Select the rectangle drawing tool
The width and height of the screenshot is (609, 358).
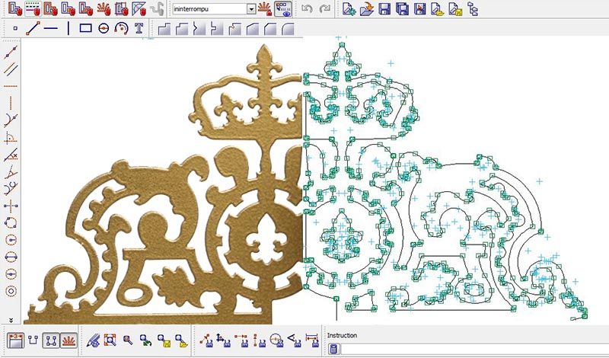[85, 28]
